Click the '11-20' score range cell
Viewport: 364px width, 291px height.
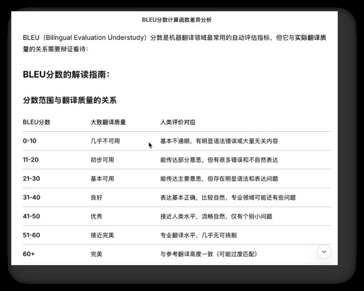31,160
